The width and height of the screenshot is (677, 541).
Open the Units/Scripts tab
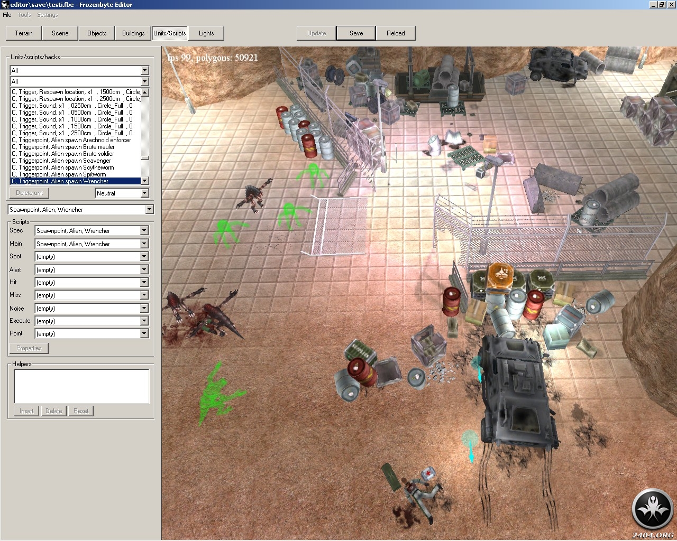coord(170,33)
